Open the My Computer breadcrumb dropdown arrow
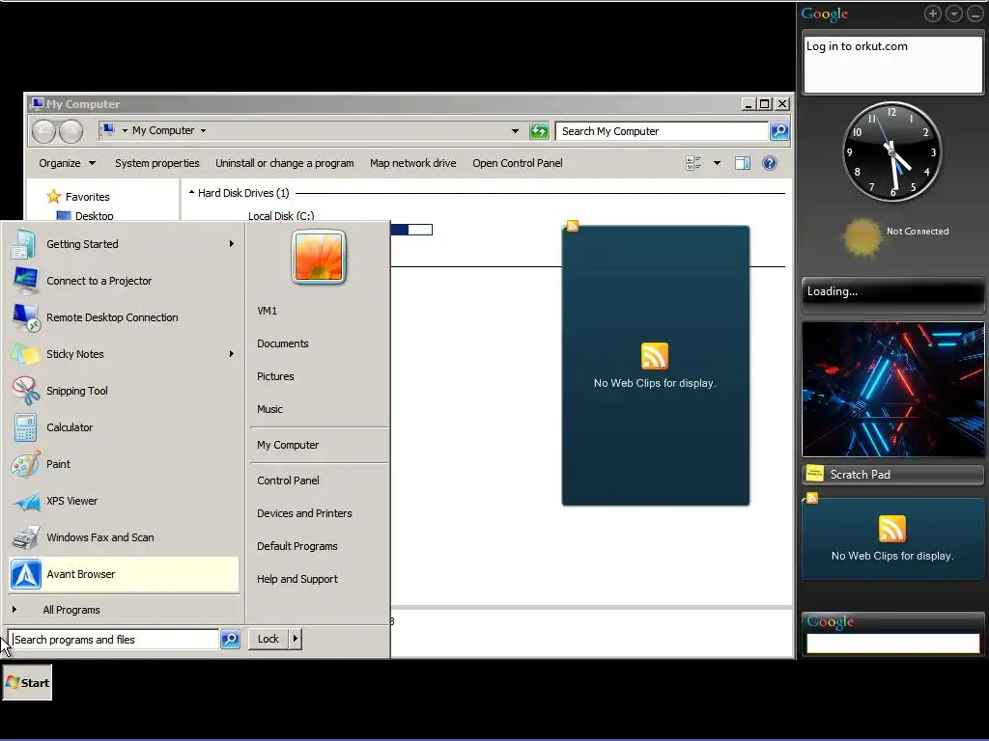The width and height of the screenshot is (989, 741). point(203,130)
